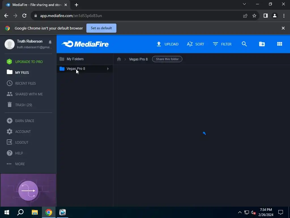This screenshot has width=290, height=218.
Task: Go back using the browser back arrow
Action: (x=6, y=16)
